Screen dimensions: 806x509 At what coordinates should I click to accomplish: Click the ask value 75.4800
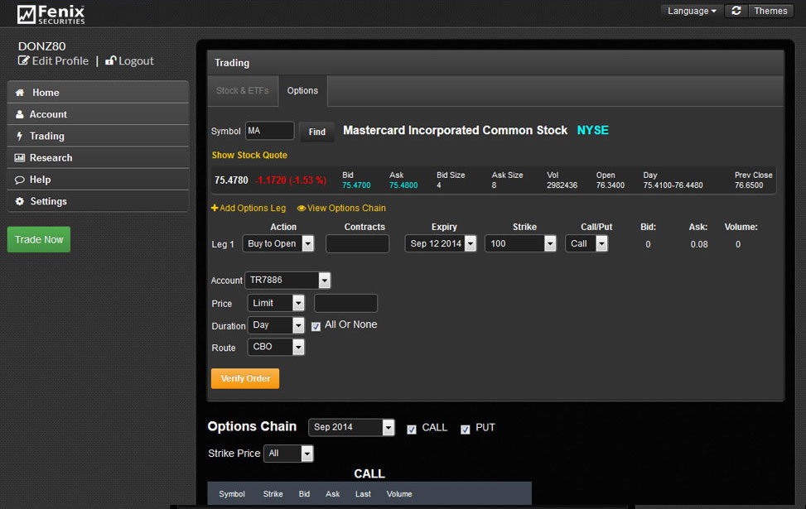(403, 185)
